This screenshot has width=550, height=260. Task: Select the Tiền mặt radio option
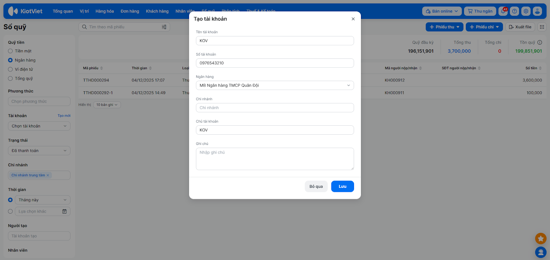tap(10, 51)
